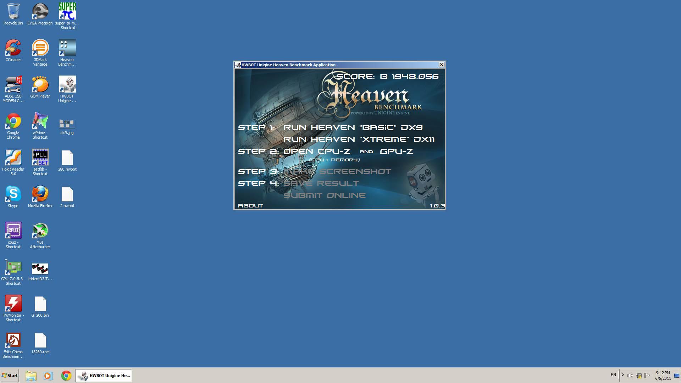Select the super_pi_mod shortcut icon
681x383 pixels.
tap(67, 16)
